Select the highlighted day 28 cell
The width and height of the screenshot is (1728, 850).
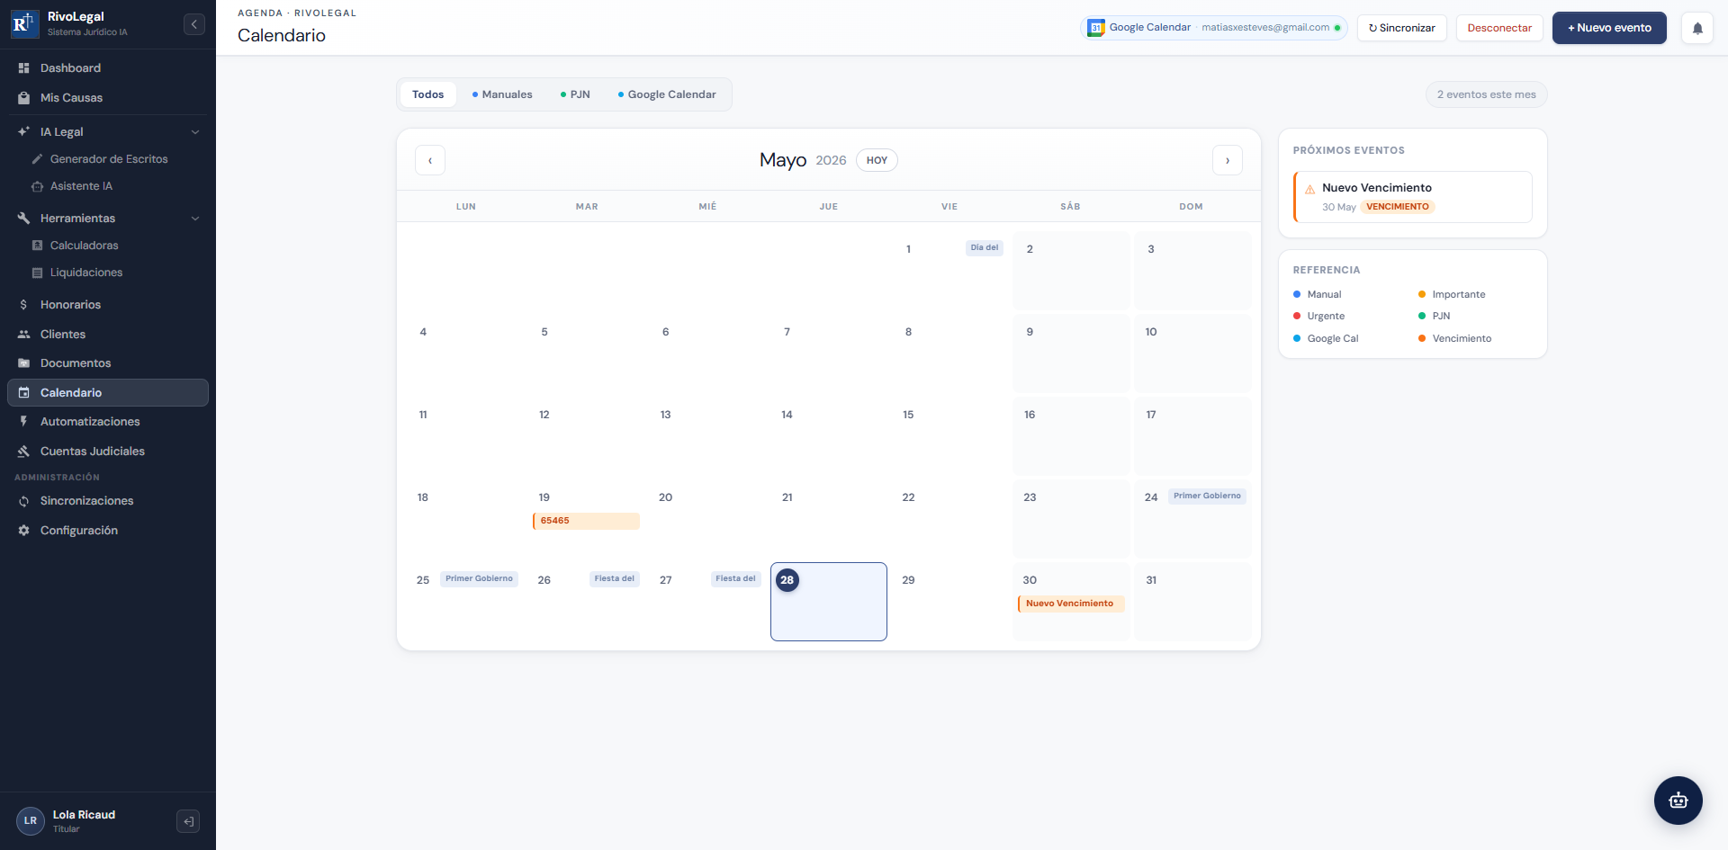[829, 602]
